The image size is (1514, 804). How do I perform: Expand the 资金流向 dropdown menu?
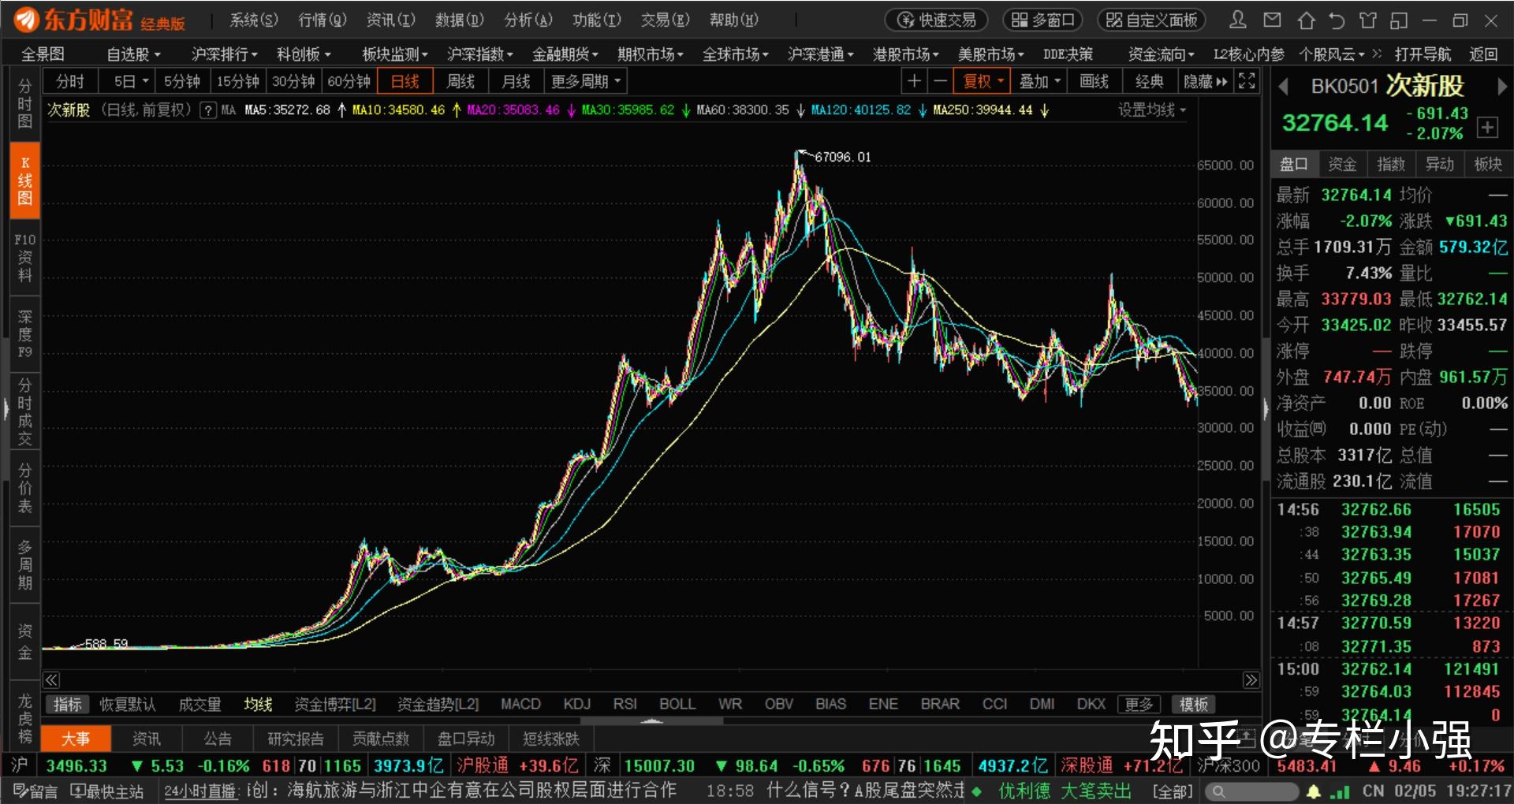tap(1161, 54)
